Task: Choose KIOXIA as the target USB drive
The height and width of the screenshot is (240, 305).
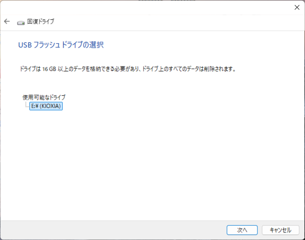Action: (46, 106)
